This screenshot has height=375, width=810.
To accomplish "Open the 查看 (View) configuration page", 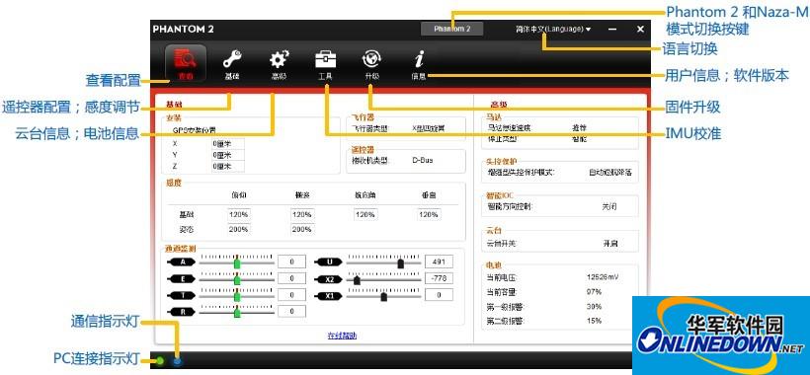I will pos(186,64).
